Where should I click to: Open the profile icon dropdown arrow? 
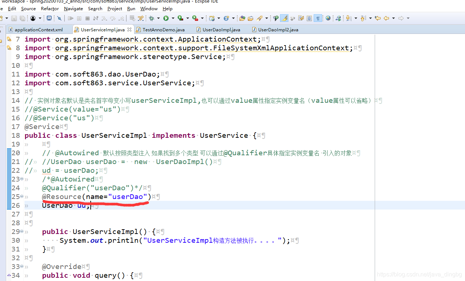point(40,18)
